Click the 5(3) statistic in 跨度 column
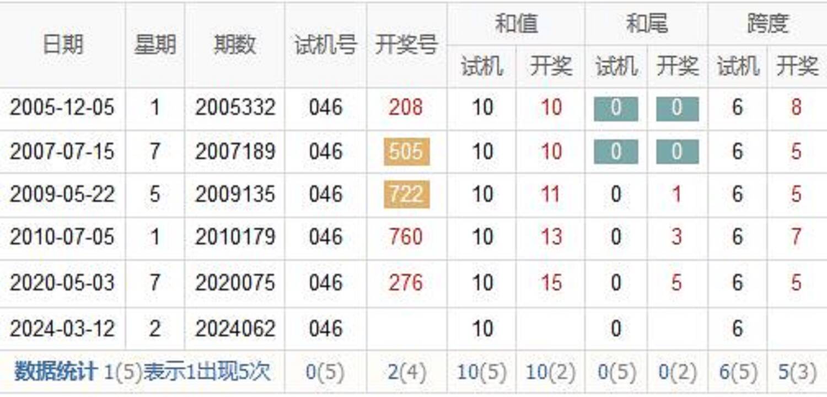The width and height of the screenshot is (827, 397). tap(797, 373)
